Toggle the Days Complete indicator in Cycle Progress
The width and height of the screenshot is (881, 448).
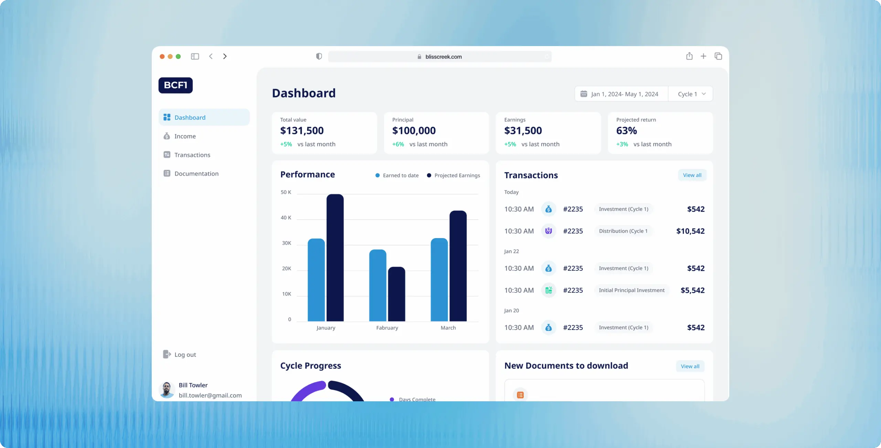pyautogui.click(x=391, y=399)
